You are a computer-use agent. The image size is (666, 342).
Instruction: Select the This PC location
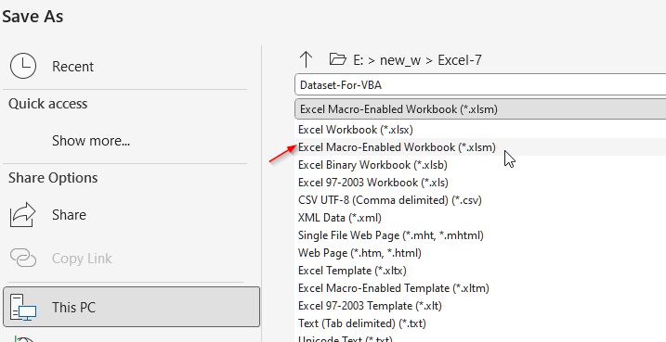tap(131, 308)
